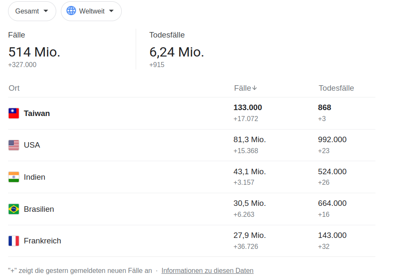The image size is (394, 278).
Task: Open the Gesamt dropdown
Action: [32, 11]
